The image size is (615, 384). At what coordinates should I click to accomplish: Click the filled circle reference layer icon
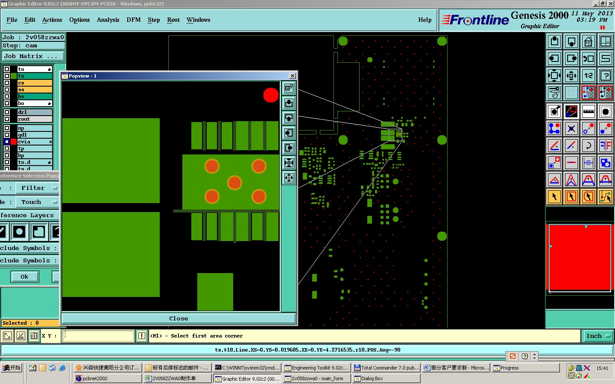(19, 232)
